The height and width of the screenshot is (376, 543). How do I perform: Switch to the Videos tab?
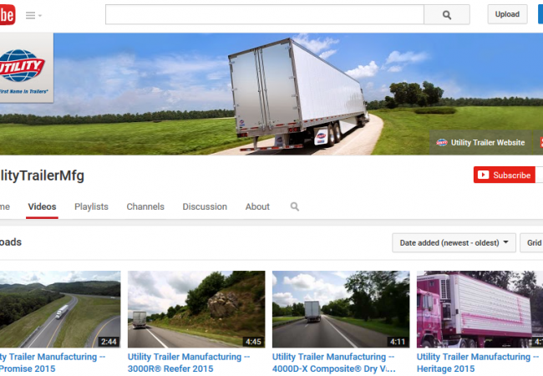(x=42, y=206)
